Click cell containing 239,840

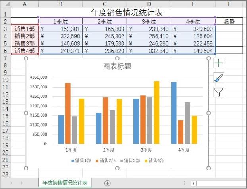[x=149, y=29]
